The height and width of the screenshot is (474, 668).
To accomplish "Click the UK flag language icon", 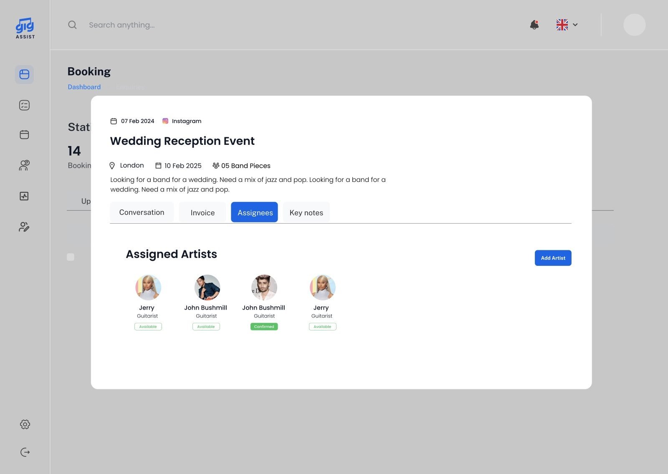I will 562,25.
